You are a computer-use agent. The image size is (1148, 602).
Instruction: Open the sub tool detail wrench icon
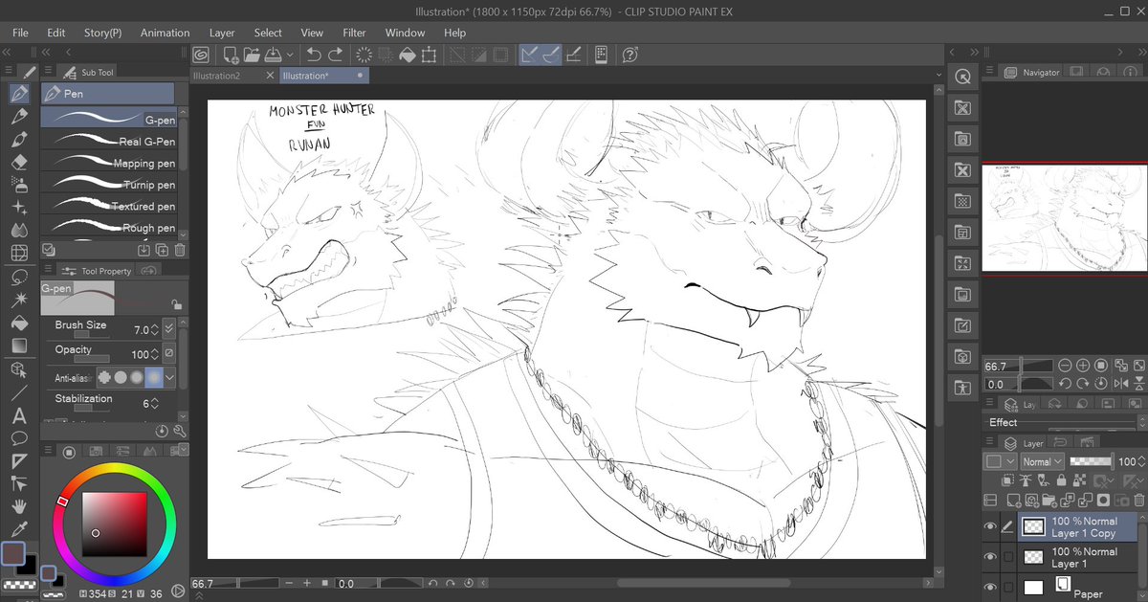pyautogui.click(x=178, y=432)
